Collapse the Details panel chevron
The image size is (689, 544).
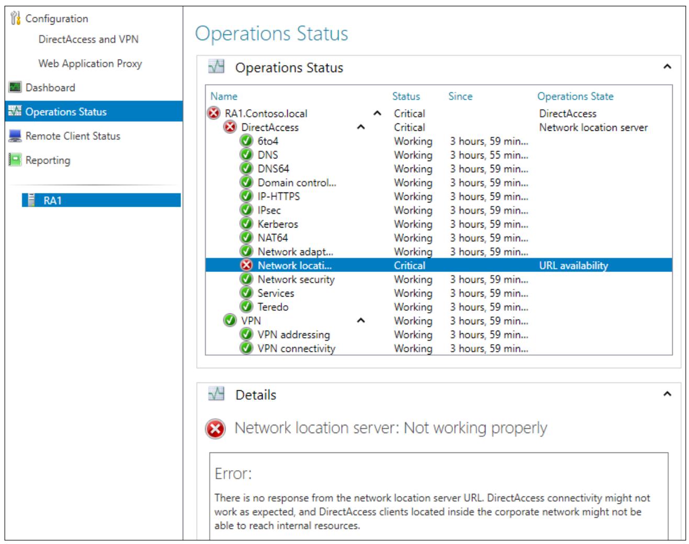[x=667, y=394]
